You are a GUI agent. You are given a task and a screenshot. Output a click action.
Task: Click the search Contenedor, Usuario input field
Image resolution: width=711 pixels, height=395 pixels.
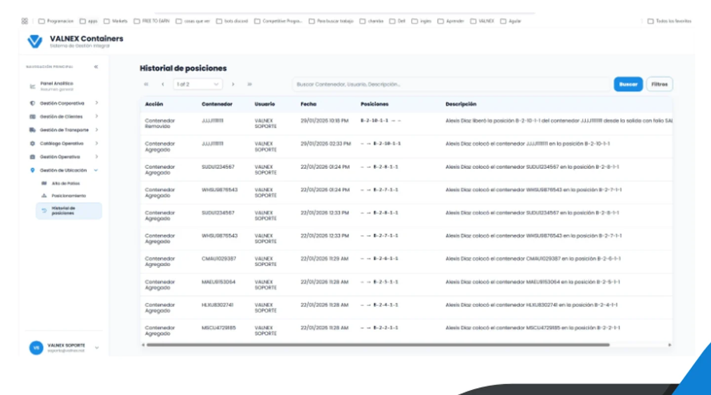[x=451, y=84]
